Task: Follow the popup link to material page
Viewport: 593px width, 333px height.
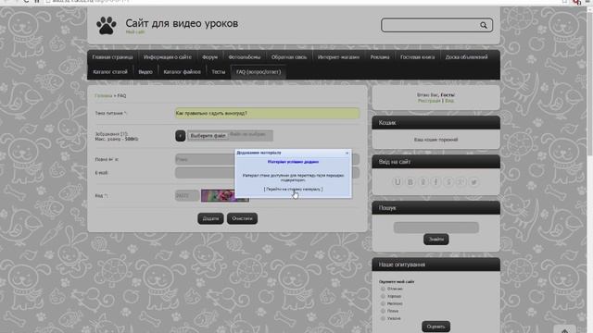Action: pyautogui.click(x=293, y=189)
